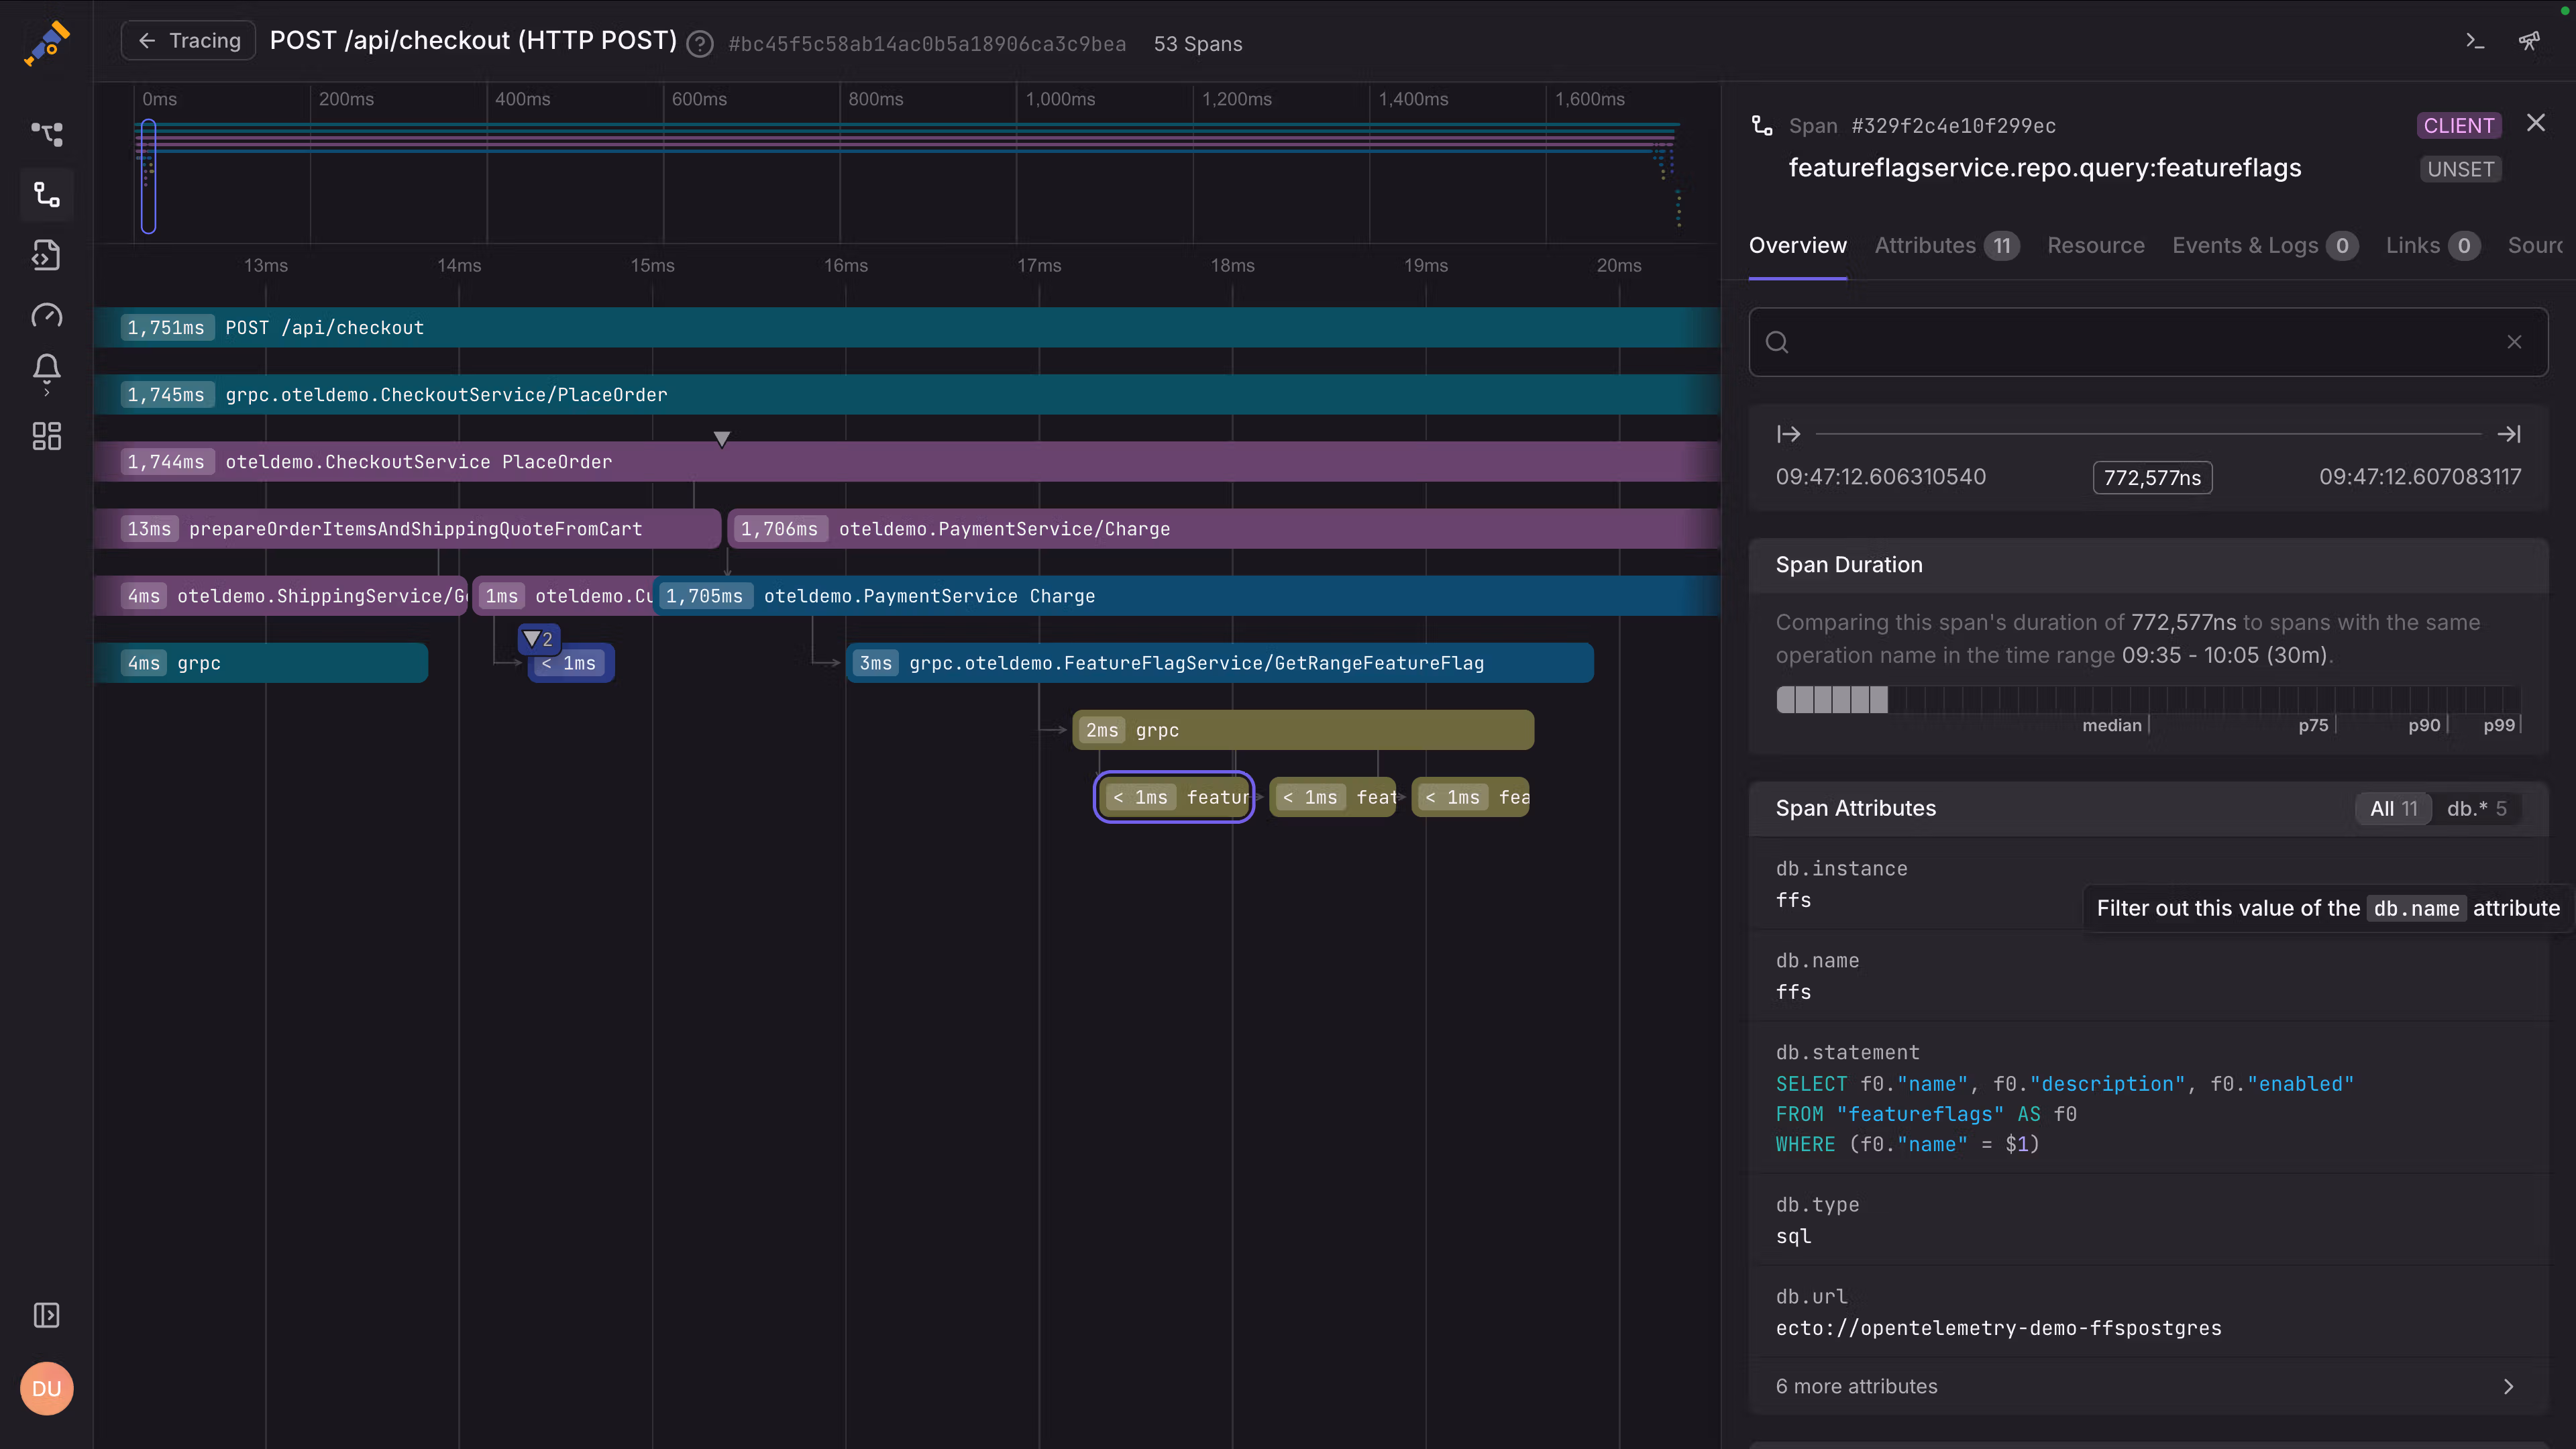This screenshot has height=1449, width=2576.
Task: Open the terminal prompt icon at top right
Action: coord(2475,41)
